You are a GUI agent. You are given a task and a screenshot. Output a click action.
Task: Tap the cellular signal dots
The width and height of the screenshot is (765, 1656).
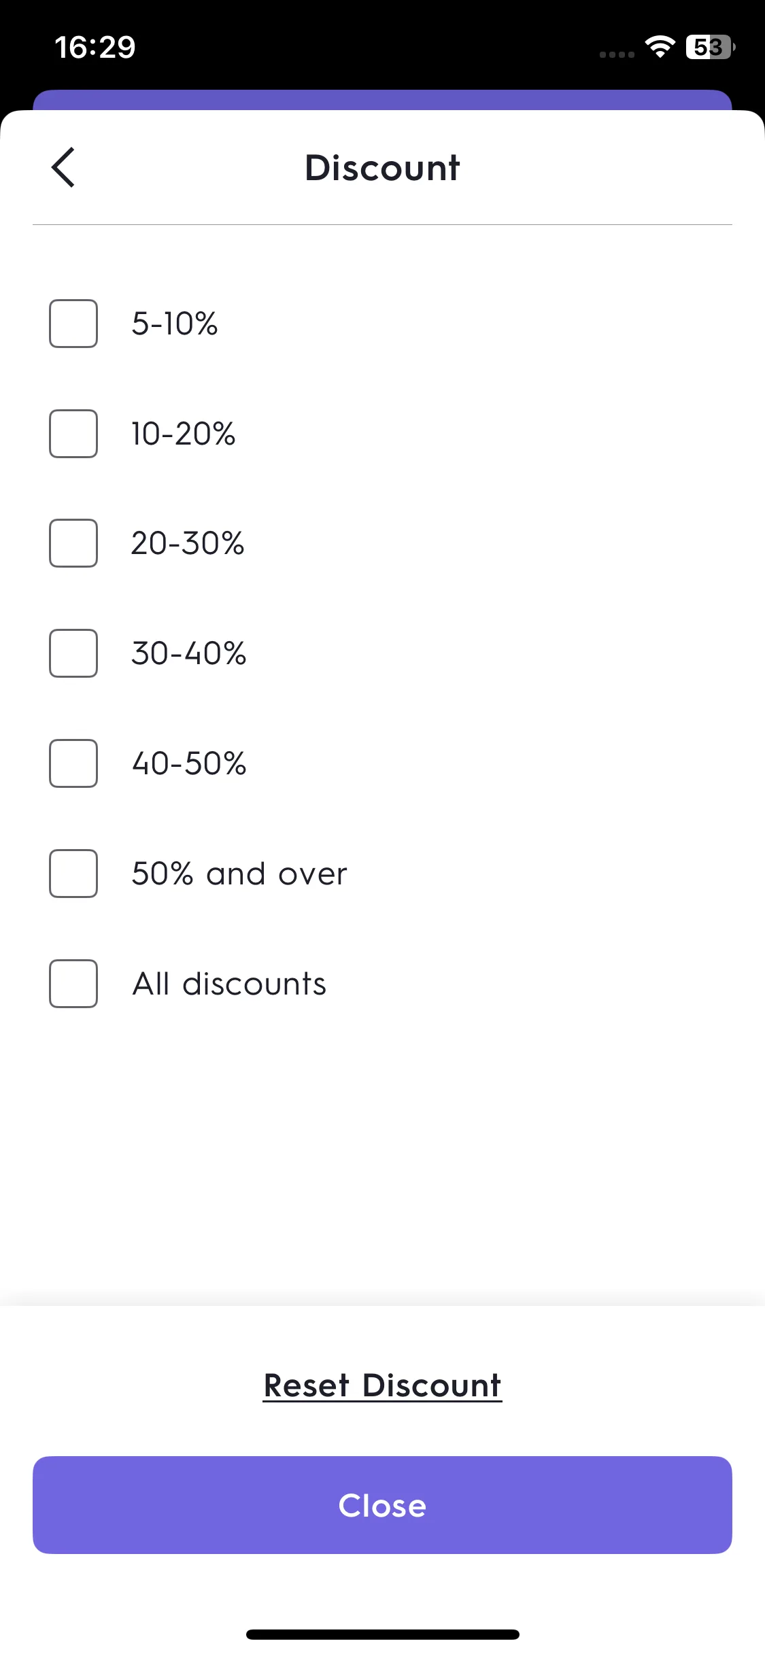tap(617, 54)
